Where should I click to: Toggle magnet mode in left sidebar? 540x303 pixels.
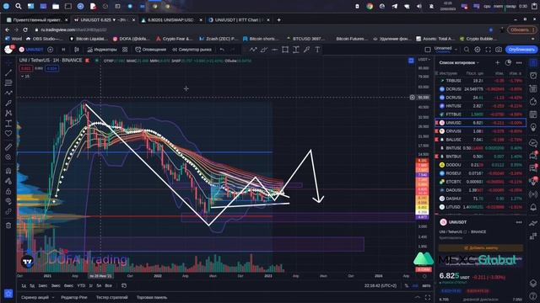tap(8, 171)
